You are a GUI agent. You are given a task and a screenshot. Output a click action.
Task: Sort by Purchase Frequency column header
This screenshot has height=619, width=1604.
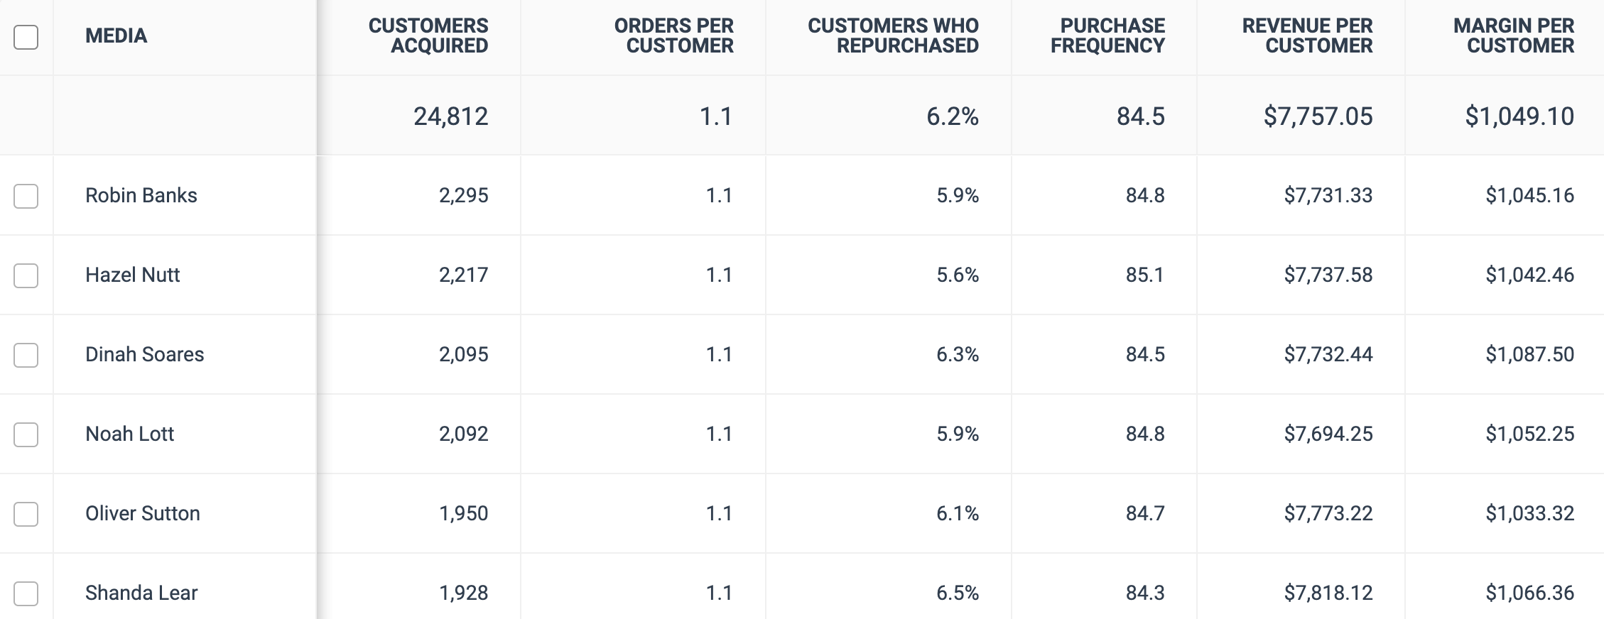[x=1107, y=35]
